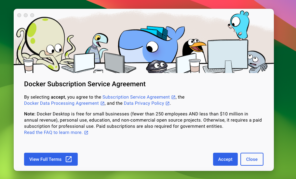Click the middle minimize window dot
Screen dimensions: 296x179
pos(26,15)
